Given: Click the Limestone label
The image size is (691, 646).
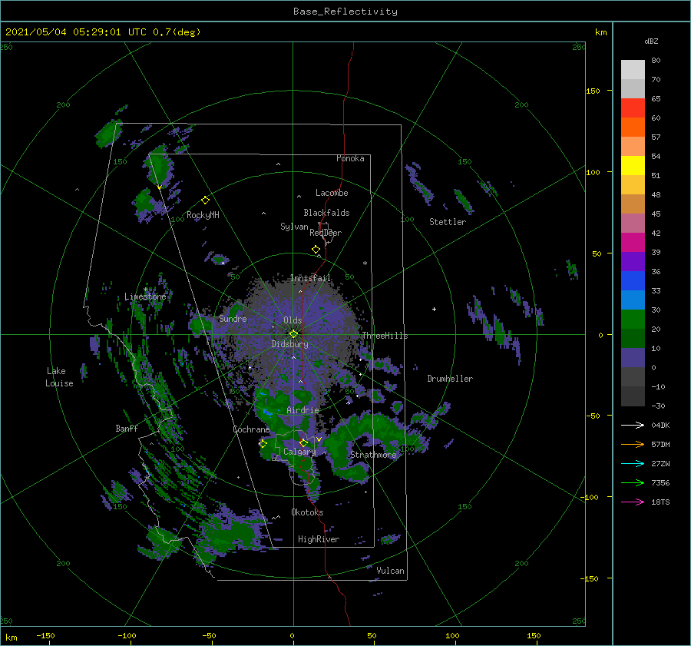Looking at the screenshot, I should point(145,296).
